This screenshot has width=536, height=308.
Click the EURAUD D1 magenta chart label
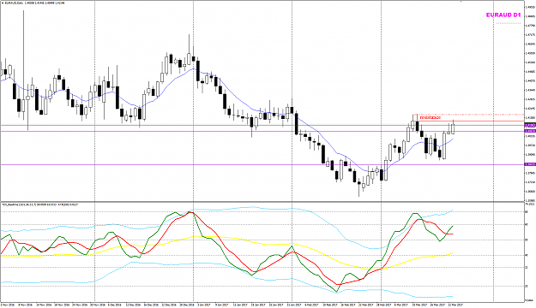[503, 15]
